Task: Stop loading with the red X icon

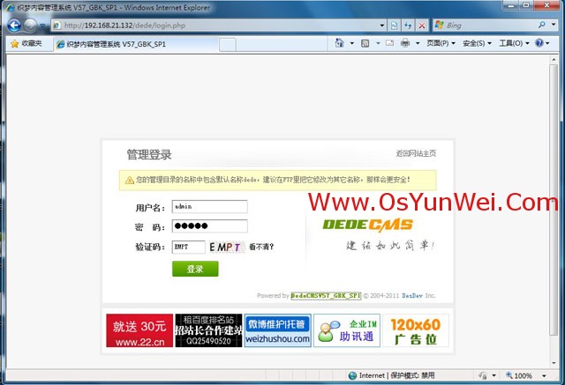Action: [x=422, y=26]
